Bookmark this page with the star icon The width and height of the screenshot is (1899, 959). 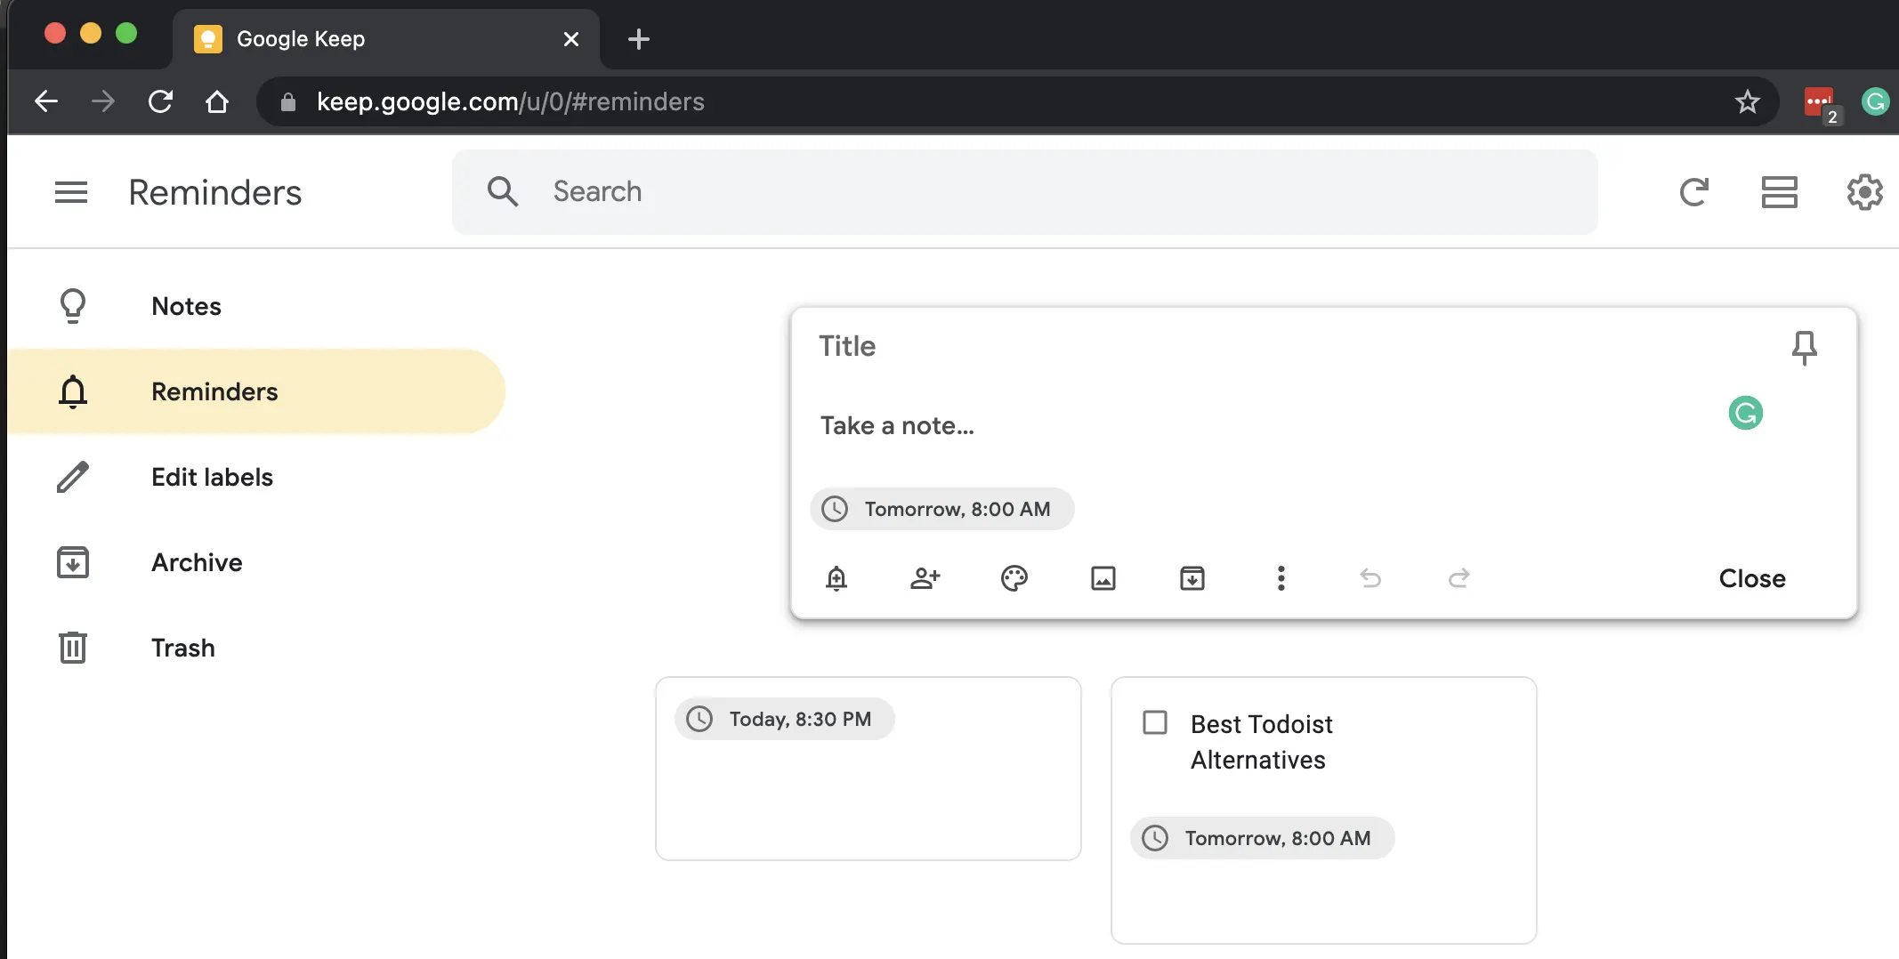[x=1747, y=101]
